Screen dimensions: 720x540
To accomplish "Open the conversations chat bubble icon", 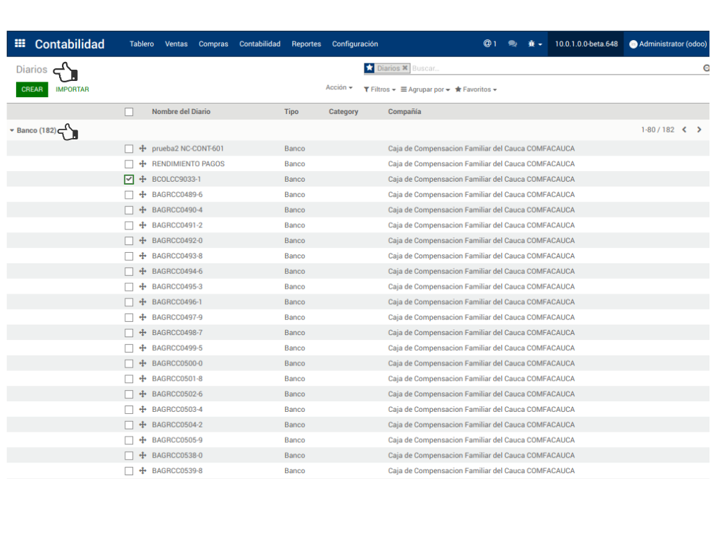I will pyautogui.click(x=512, y=44).
